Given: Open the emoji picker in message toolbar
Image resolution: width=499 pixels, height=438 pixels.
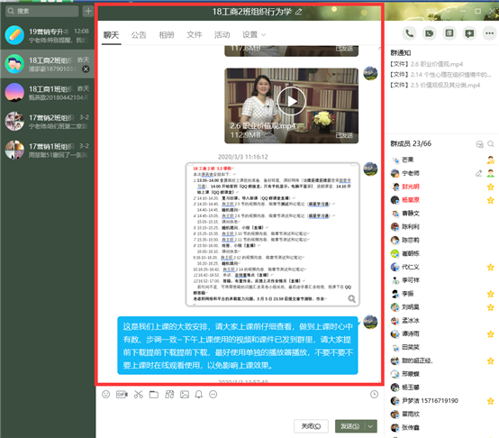Looking at the screenshot, I should (x=106, y=395).
